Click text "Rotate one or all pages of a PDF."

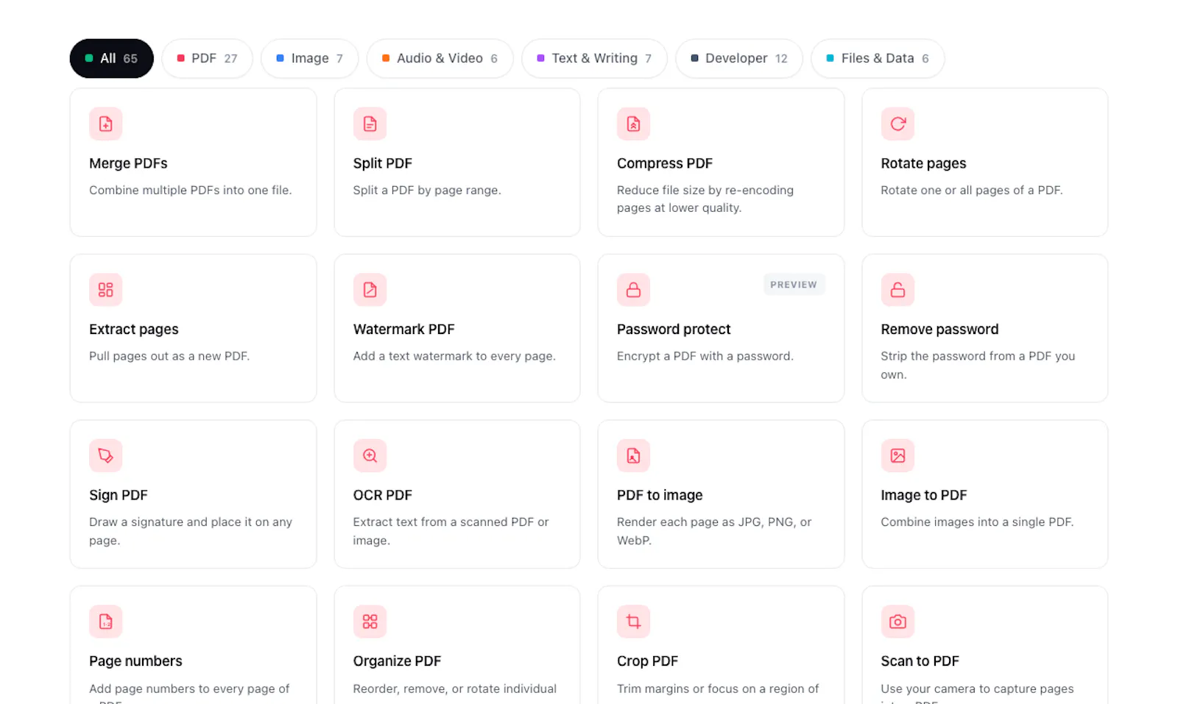click(972, 190)
